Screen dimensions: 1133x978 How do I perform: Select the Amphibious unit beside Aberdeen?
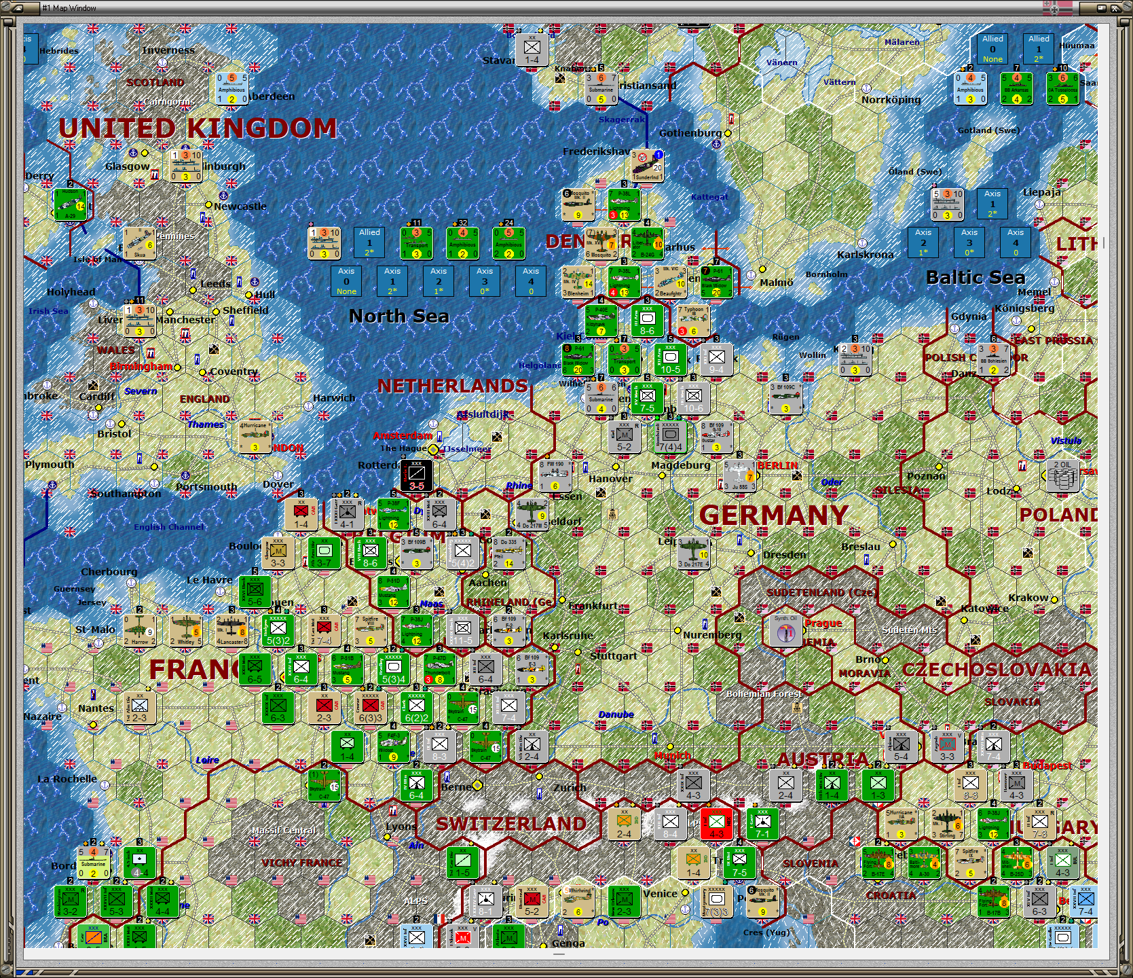pos(231,88)
